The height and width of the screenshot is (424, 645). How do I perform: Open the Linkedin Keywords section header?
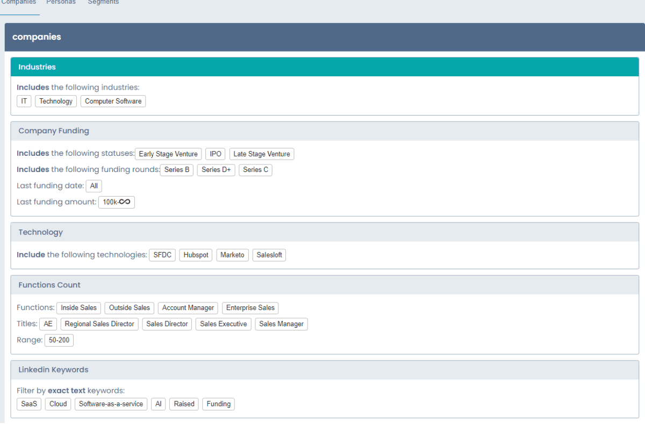[x=53, y=370]
